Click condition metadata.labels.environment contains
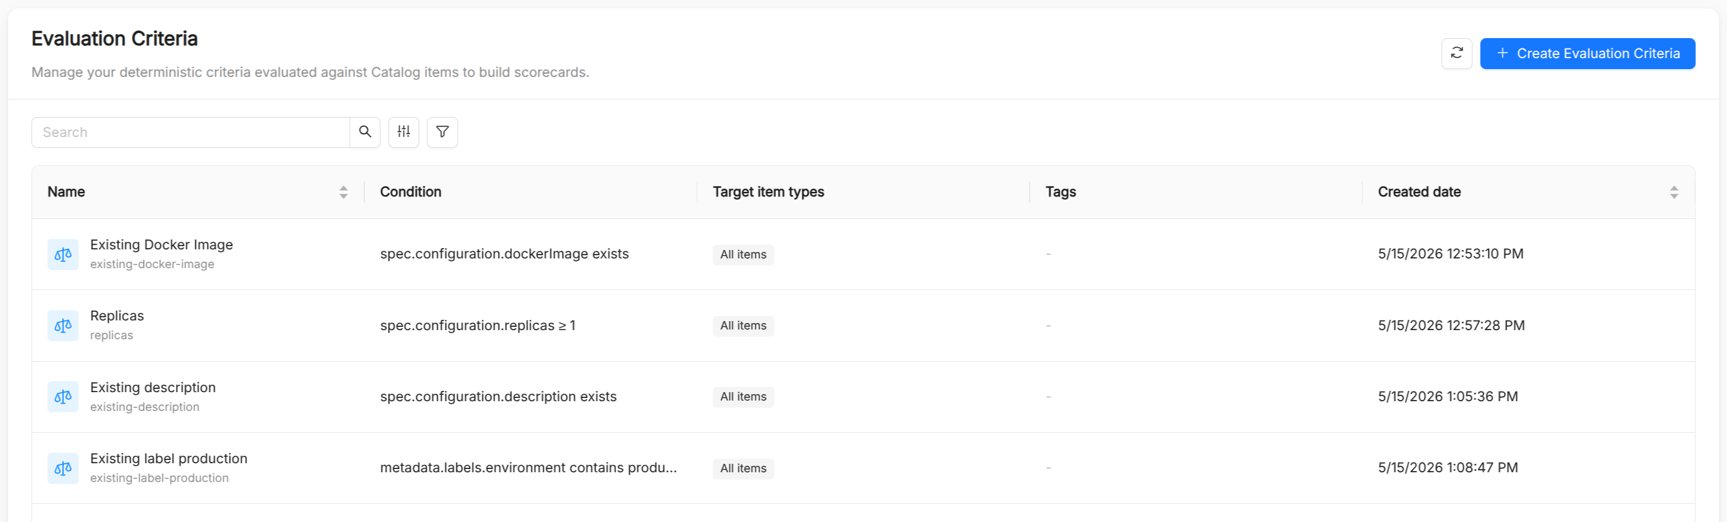1727x522 pixels. coord(528,468)
